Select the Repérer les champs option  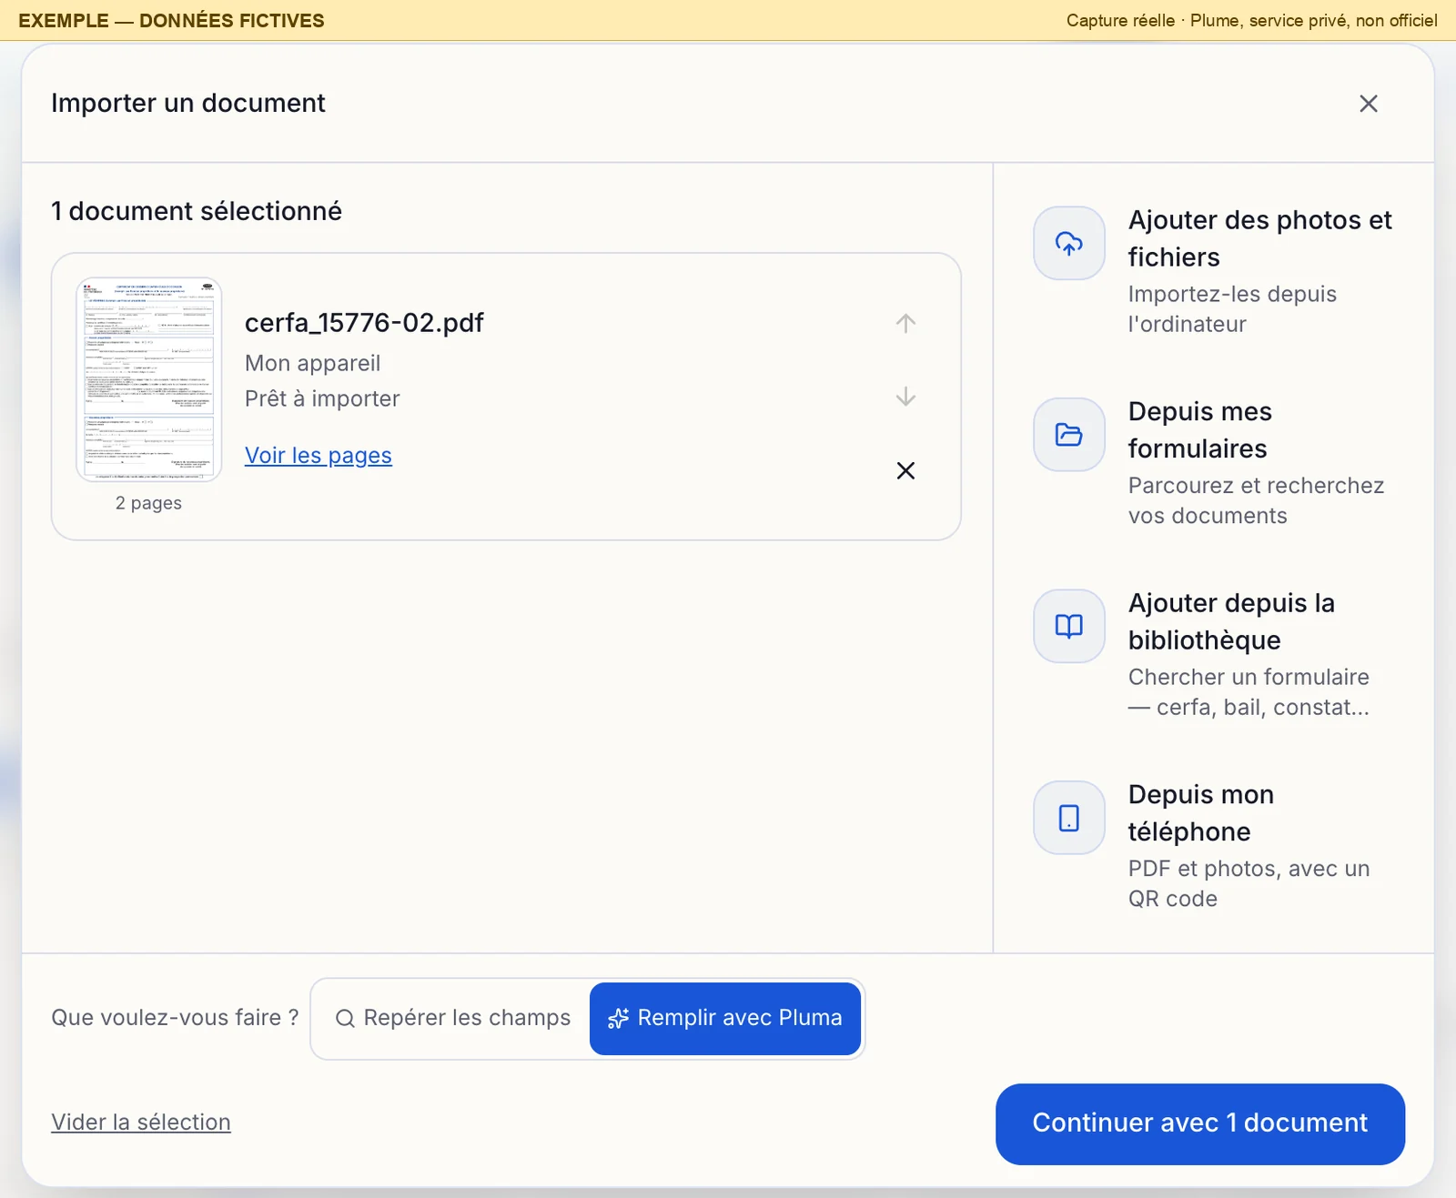[x=452, y=1018]
